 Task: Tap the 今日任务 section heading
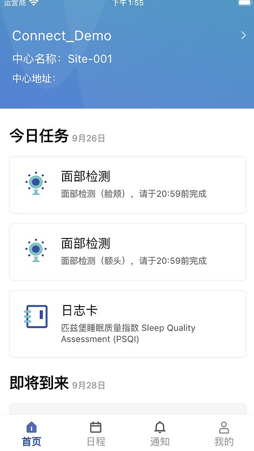[x=39, y=136]
